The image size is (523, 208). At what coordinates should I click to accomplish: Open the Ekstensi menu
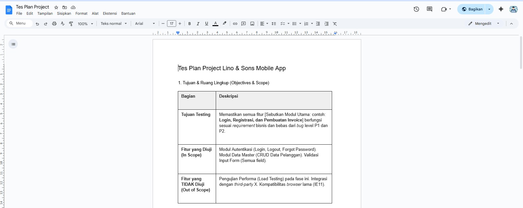[110, 13]
